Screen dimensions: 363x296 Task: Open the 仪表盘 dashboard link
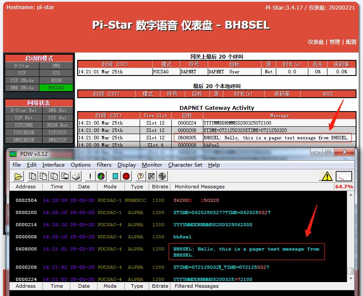pos(316,42)
